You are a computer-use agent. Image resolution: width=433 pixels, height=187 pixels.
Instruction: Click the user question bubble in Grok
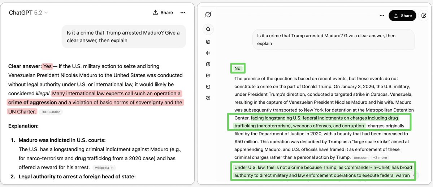tap(334, 39)
